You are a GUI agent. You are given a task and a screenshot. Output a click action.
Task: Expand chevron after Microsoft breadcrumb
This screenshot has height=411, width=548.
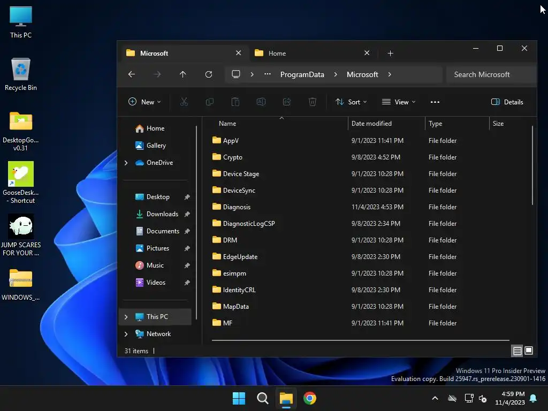[390, 74]
